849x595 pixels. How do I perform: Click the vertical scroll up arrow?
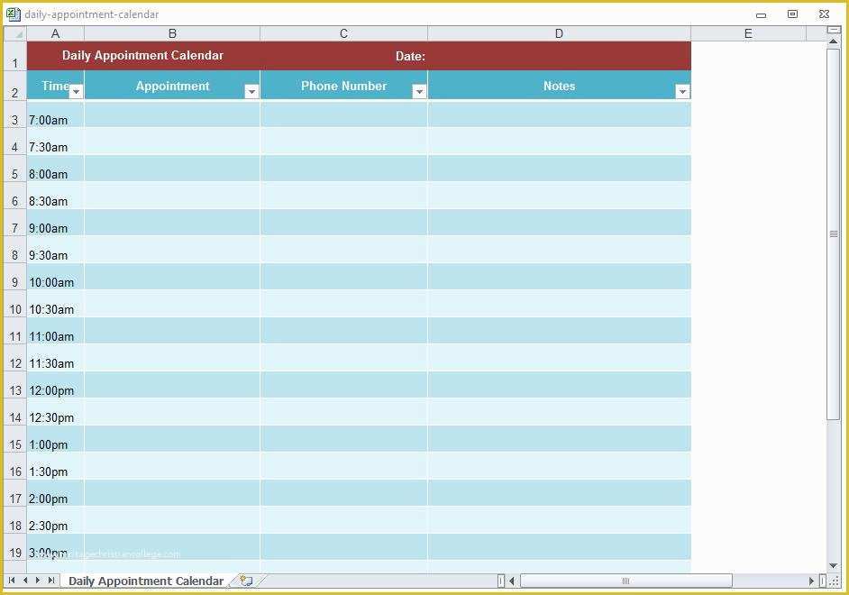click(834, 41)
